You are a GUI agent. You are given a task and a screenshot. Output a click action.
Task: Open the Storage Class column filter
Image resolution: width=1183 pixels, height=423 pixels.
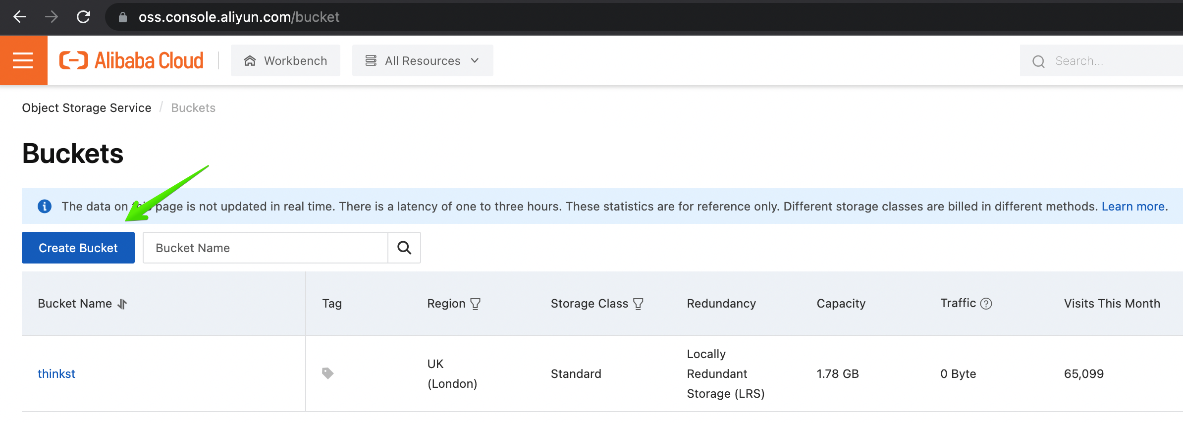638,304
